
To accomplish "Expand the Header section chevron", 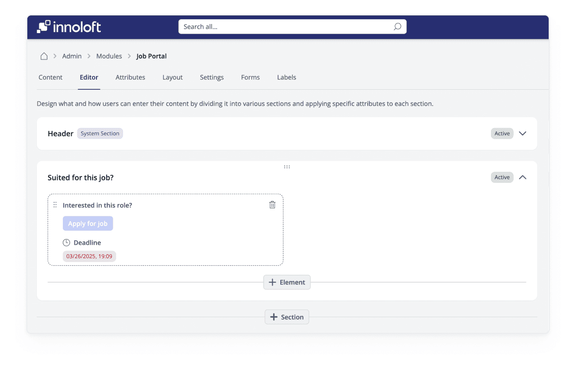I will [x=523, y=133].
